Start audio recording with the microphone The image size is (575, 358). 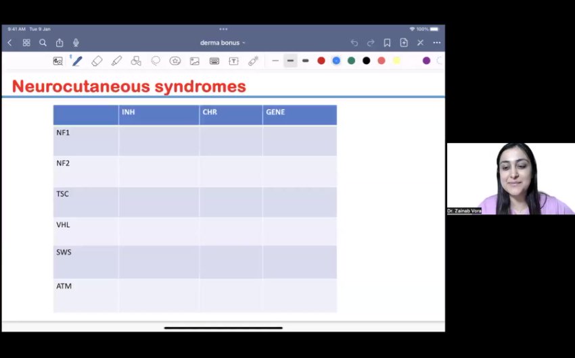(x=76, y=43)
